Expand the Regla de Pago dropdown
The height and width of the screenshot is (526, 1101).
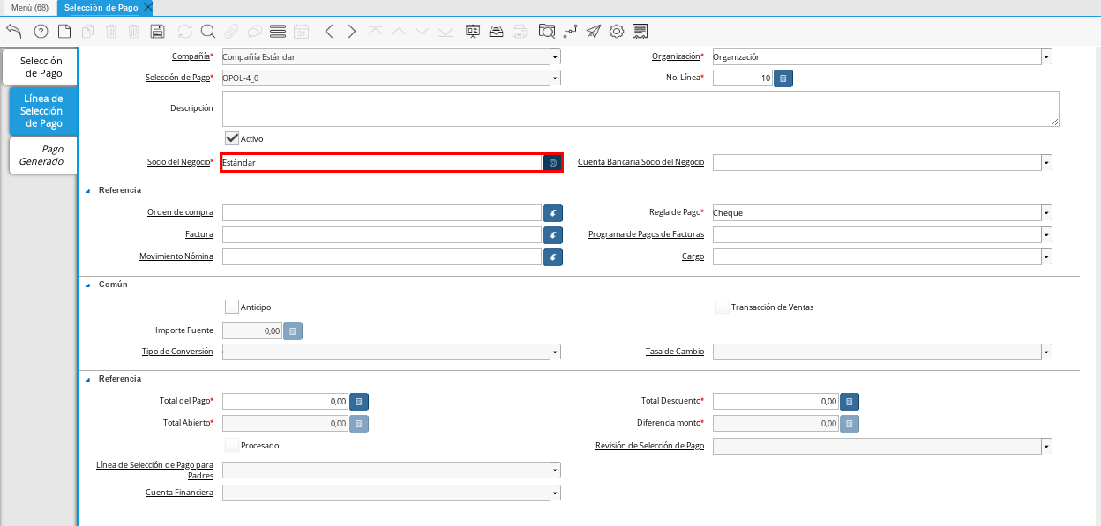(x=1046, y=212)
